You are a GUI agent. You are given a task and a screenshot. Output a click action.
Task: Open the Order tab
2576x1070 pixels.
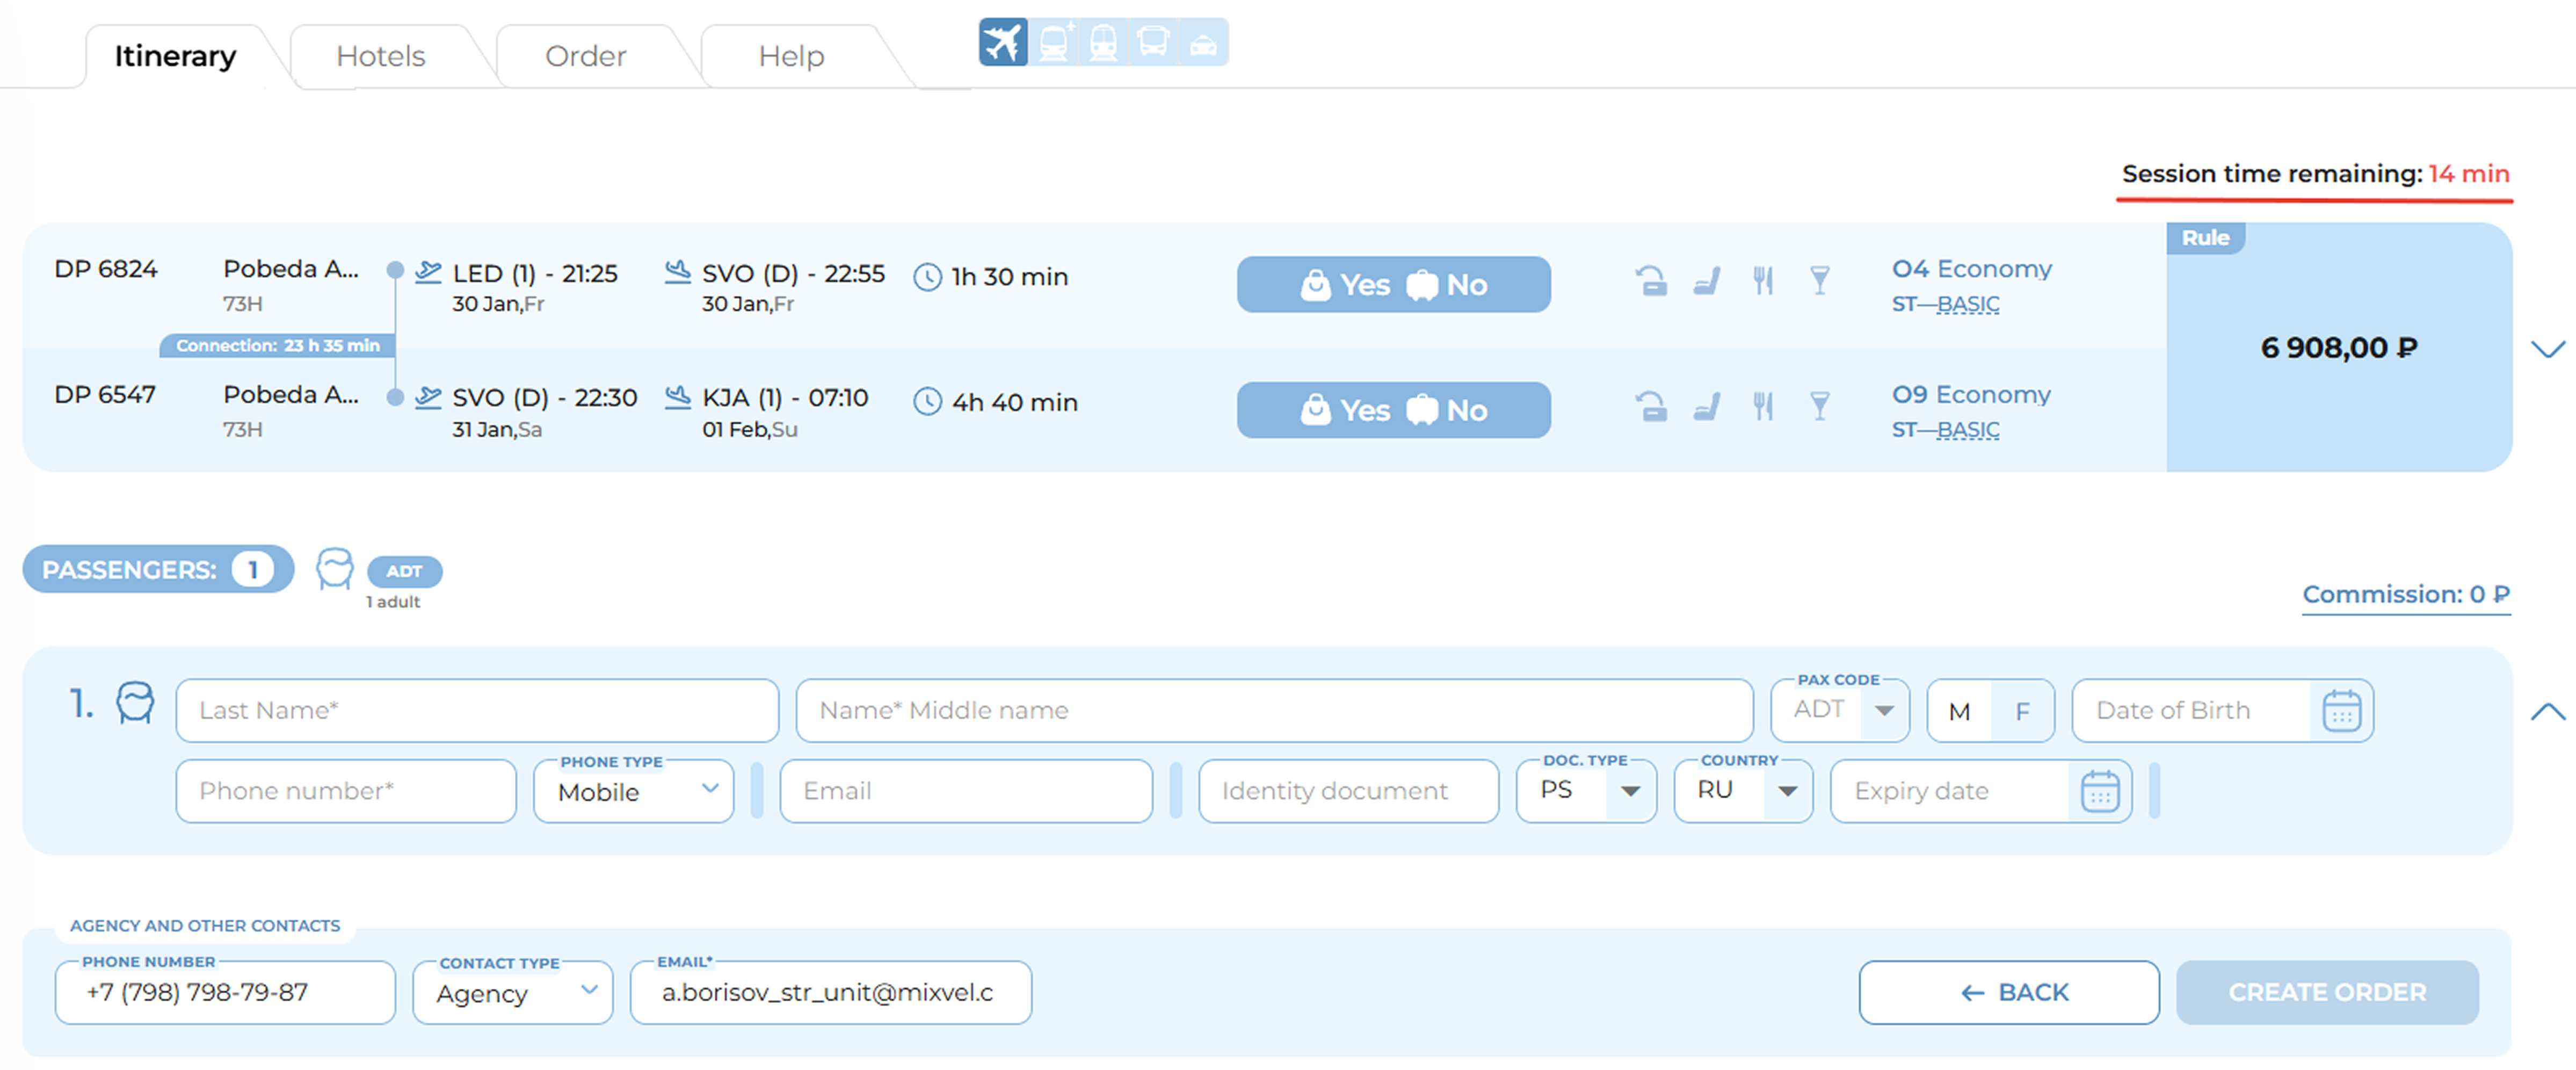pos(586,56)
